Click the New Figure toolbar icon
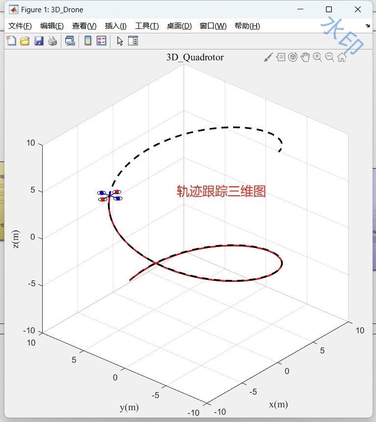Viewport: 376px width, 422px height. pos(11,41)
